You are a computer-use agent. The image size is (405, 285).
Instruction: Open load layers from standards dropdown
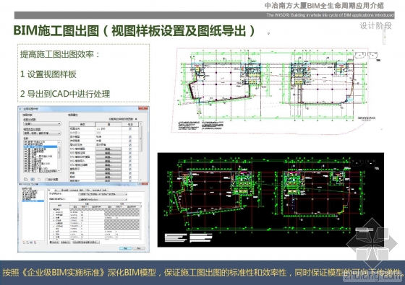(x=103, y=199)
